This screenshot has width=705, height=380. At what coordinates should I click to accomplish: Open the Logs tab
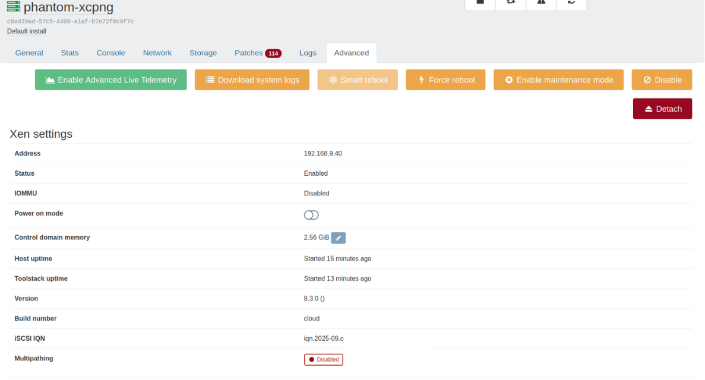pyautogui.click(x=308, y=53)
